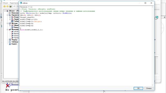Place cursor on 'Version = 2;' line
The image size is (166, 93).
pos(26,7)
